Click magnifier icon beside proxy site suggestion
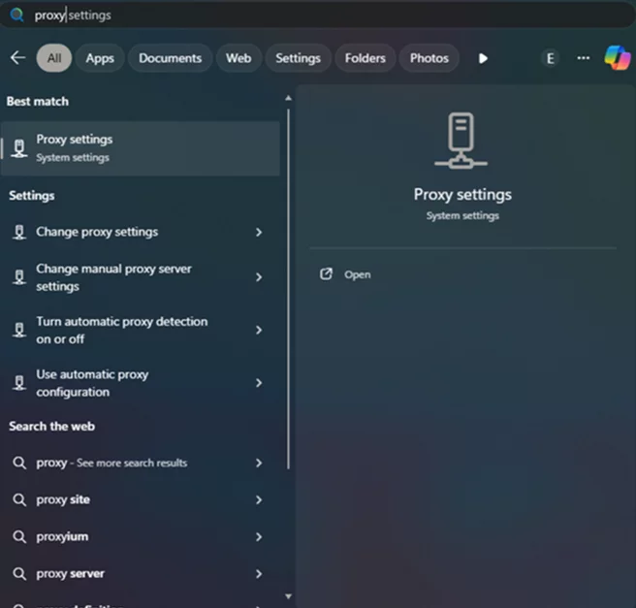The width and height of the screenshot is (636, 608). [19, 500]
